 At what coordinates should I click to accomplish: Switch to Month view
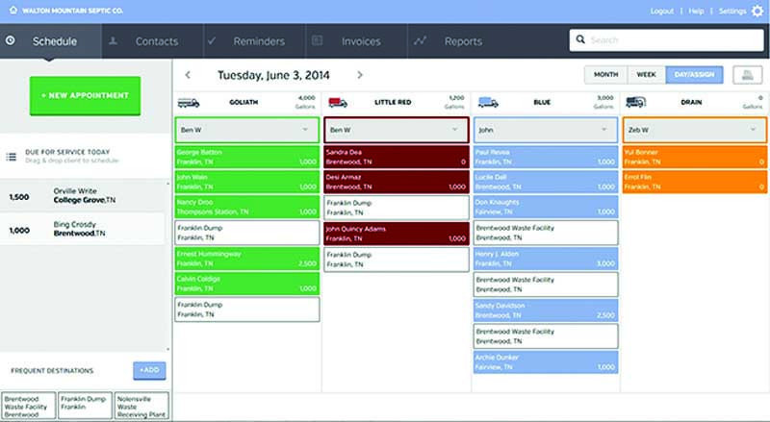pyautogui.click(x=605, y=75)
